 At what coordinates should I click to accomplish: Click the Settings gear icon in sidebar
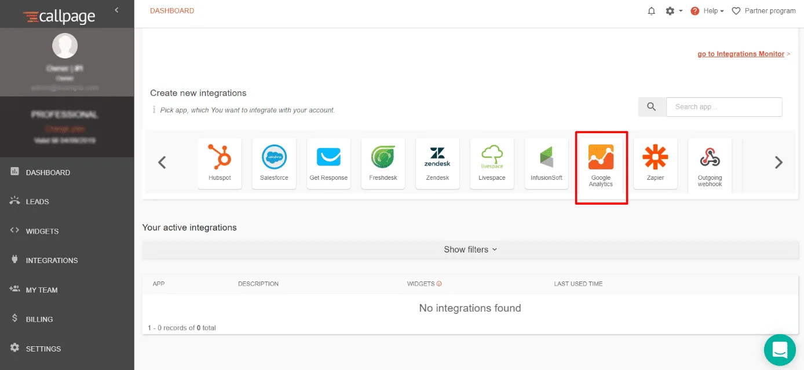click(x=14, y=348)
